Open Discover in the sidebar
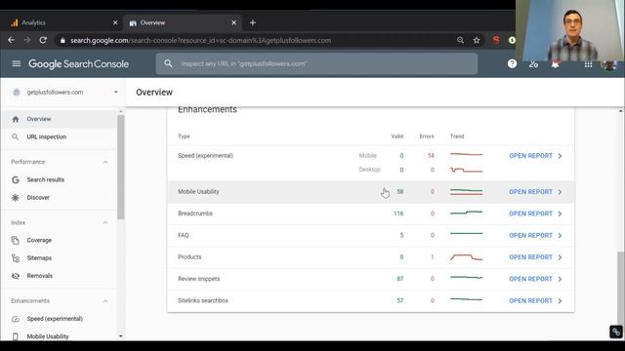625x351 pixels. click(59, 197)
